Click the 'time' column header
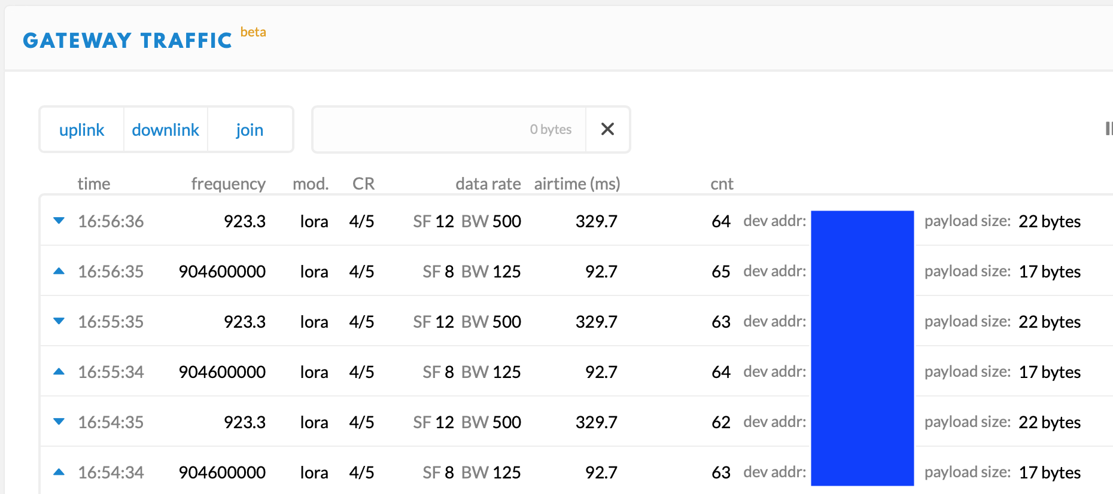 point(94,184)
